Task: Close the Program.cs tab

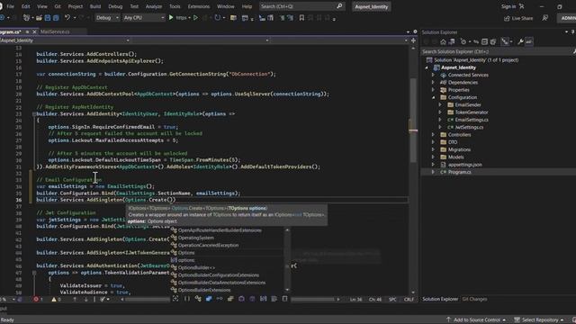Action: tap(34, 32)
